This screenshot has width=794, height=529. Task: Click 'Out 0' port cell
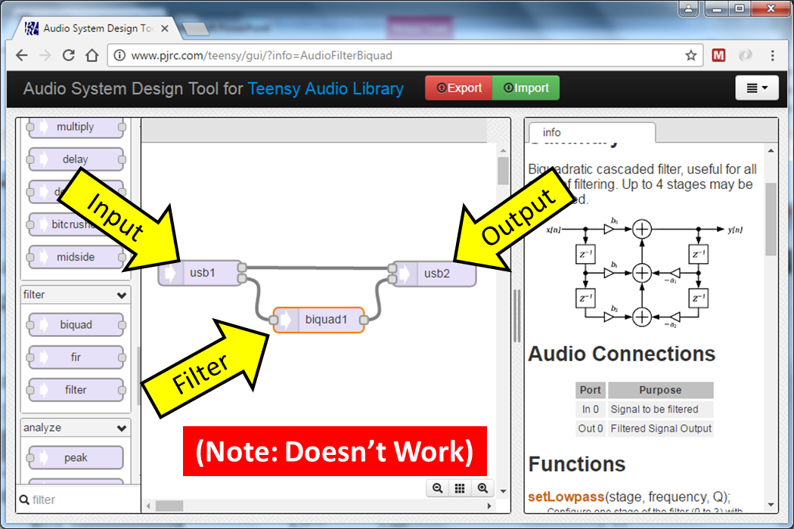(x=591, y=428)
